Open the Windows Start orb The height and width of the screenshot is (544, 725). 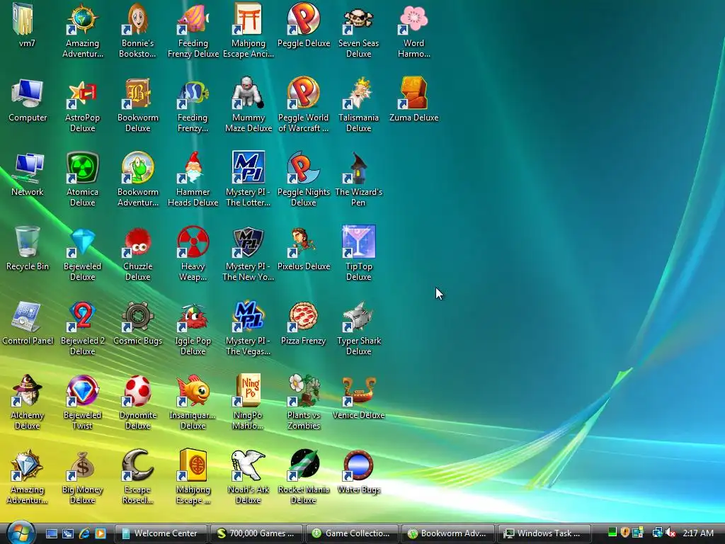21,533
